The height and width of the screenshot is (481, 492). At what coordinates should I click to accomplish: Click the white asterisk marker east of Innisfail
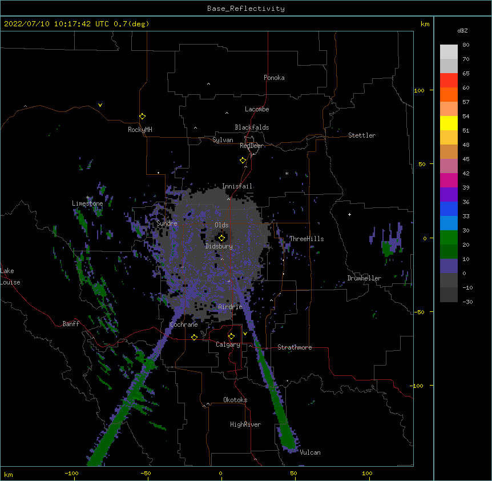287,173
